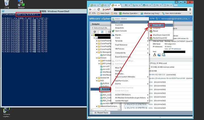This screenshot has width=204, height=120.
Task: Expand the first ClonePrep folder
Action: click(97, 41)
